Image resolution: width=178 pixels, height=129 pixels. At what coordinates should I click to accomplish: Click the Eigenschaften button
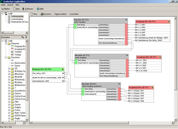point(61,14)
